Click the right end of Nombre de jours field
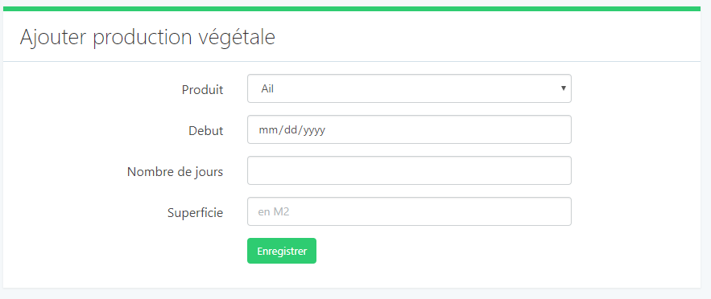 point(560,170)
